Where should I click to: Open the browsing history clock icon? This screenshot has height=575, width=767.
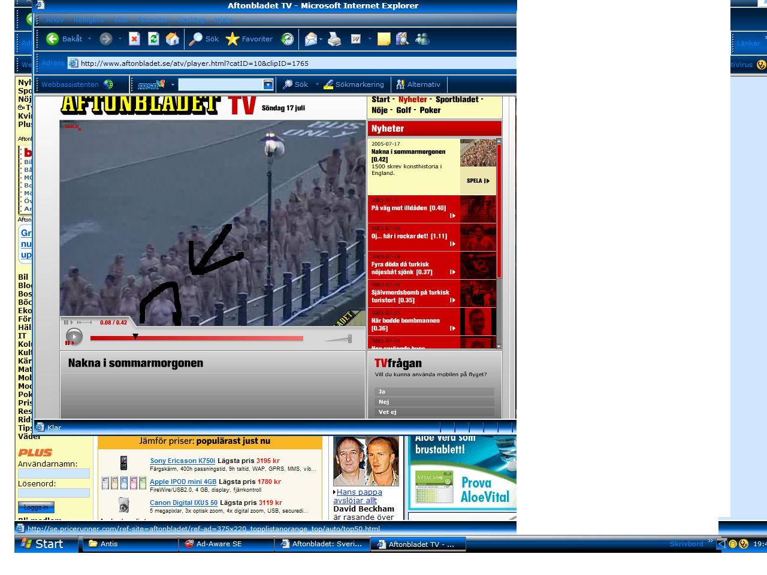click(x=288, y=39)
